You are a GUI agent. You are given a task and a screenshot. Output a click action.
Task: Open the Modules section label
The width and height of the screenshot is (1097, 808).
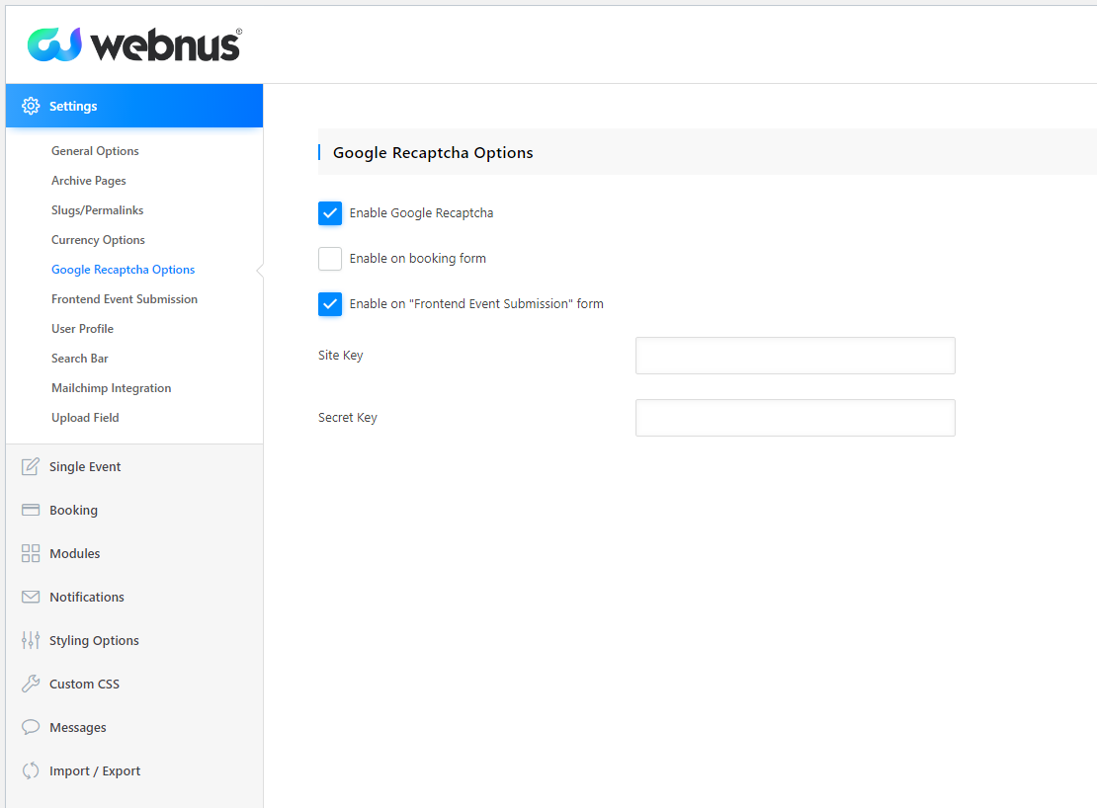pos(75,553)
